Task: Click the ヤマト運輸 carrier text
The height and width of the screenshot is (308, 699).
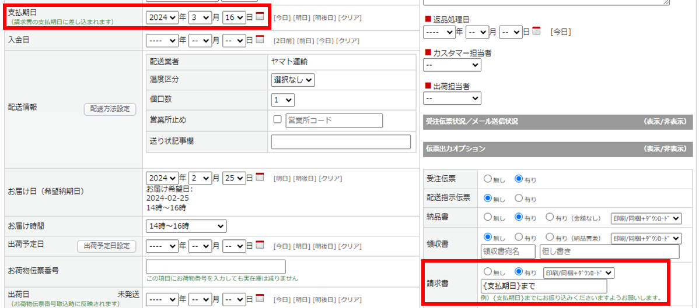Action: pos(290,62)
